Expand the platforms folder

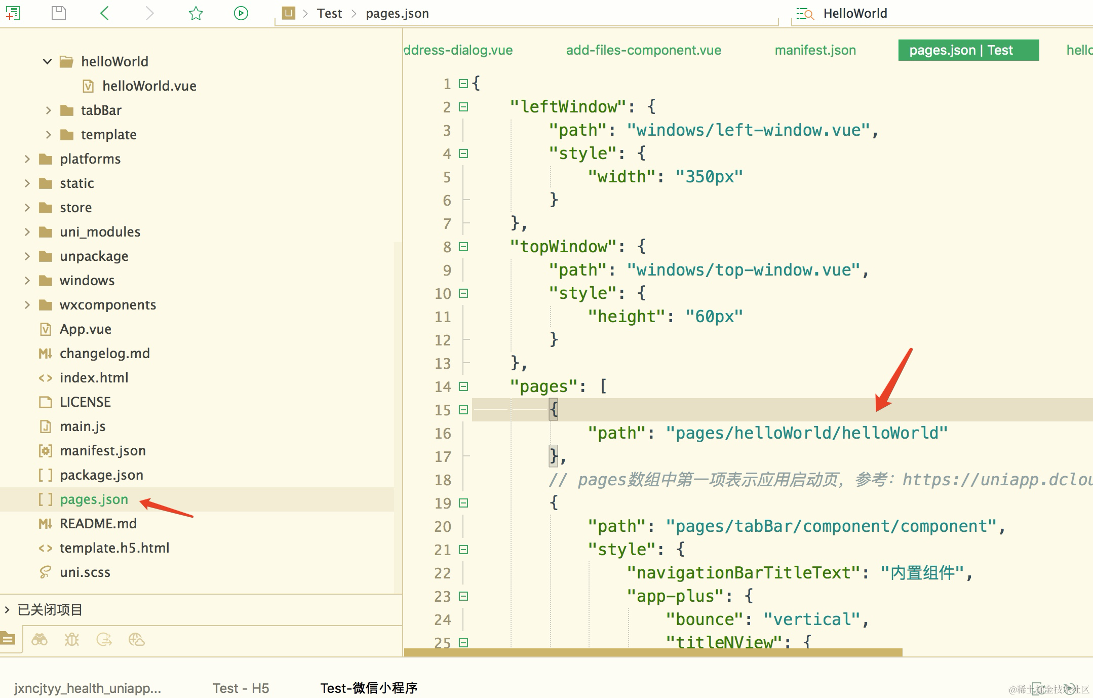click(27, 159)
